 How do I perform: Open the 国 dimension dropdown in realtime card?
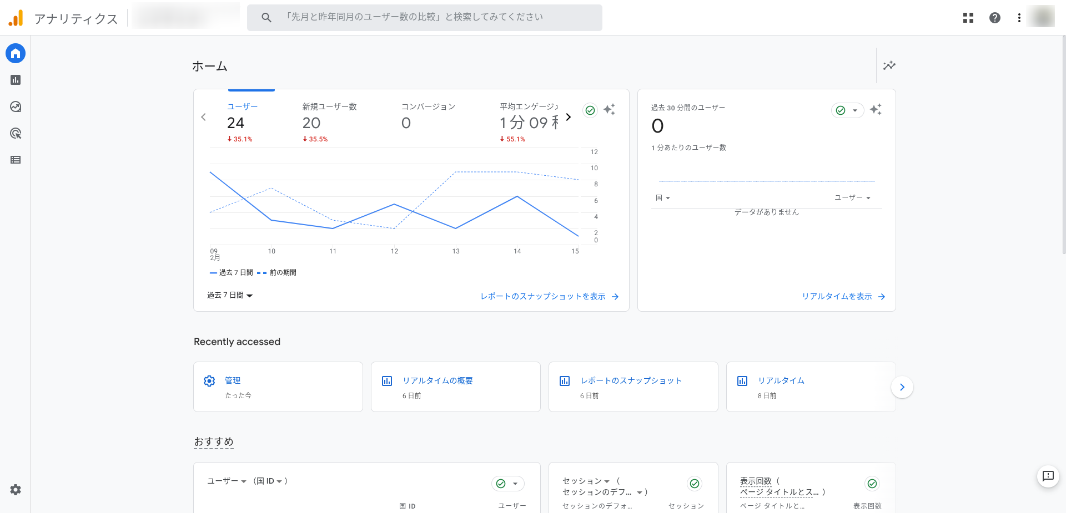(x=663, y=198)
